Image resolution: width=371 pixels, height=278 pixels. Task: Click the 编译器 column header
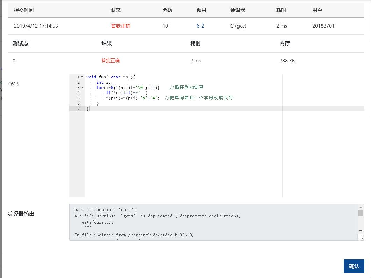pyautogui.click(x=238, y=10)
